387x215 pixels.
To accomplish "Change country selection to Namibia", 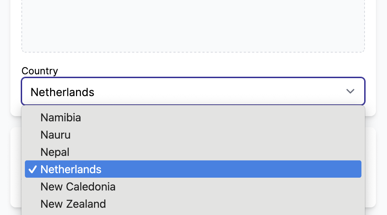I will point(61,118).
